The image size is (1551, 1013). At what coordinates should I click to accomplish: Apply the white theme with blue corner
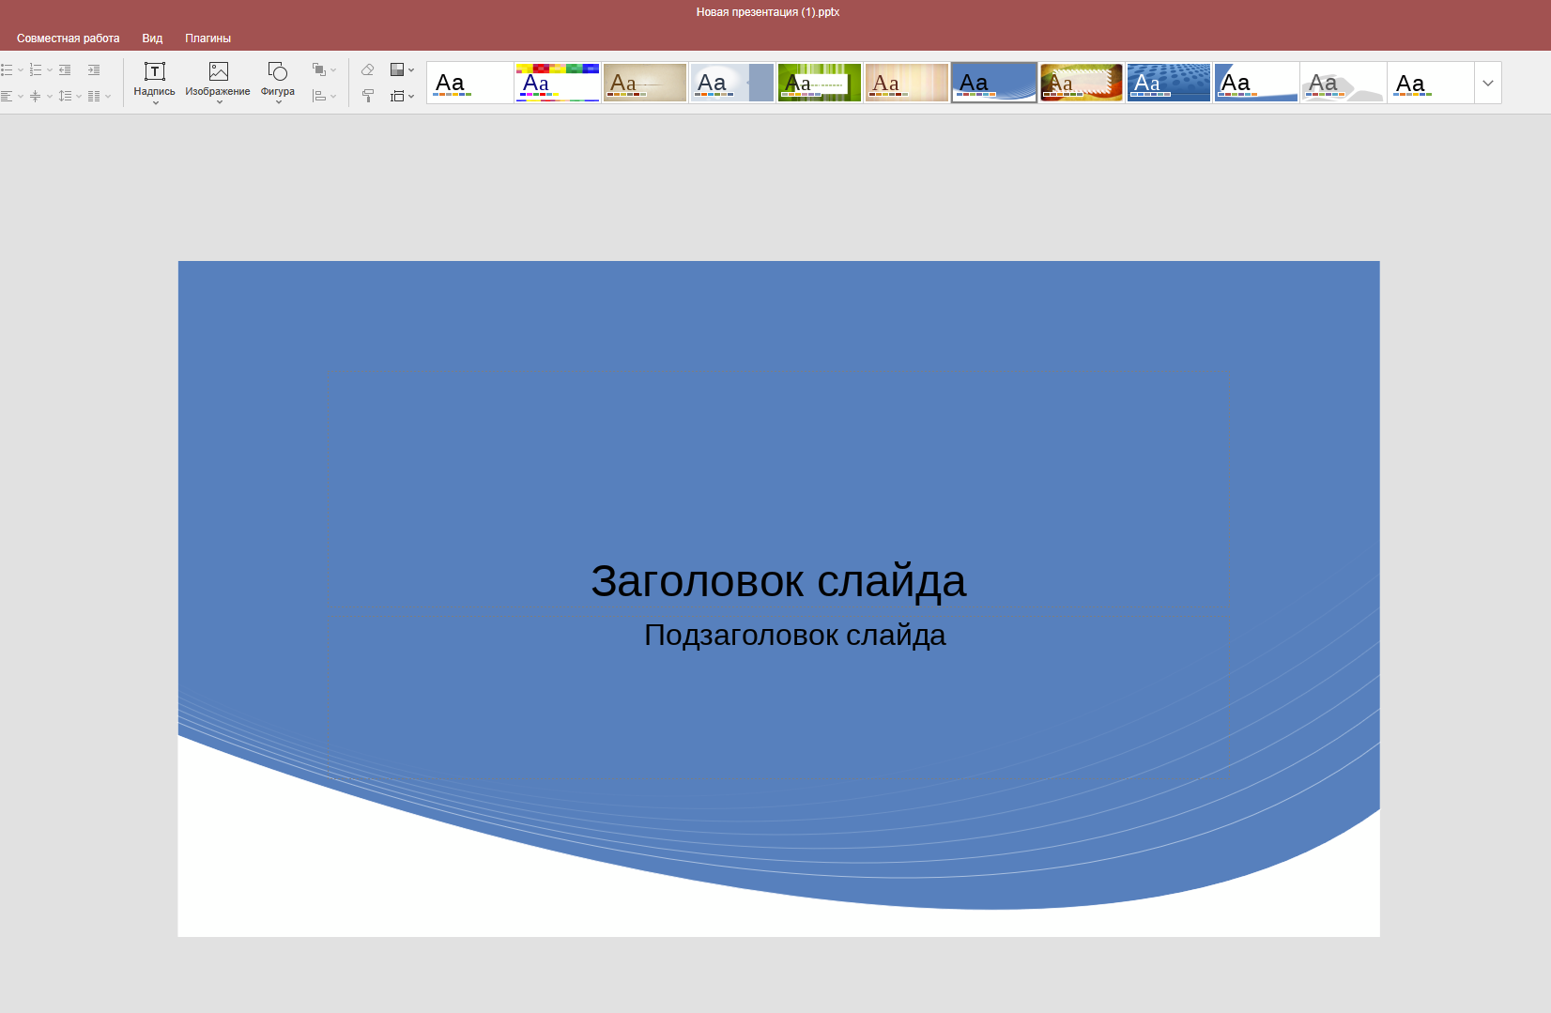pos(1256,83)
